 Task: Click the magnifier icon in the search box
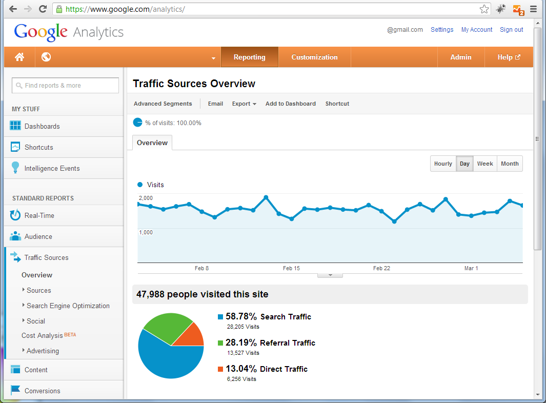tap(19, 85)
